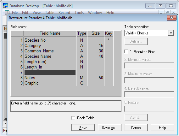Click the table icon beside File menu
This screenshot has height=136, width=179.
point(7,12)
